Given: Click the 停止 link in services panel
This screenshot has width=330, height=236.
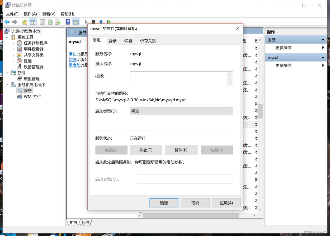Looking at the screenshot, I should pyautogui.click(x=73, y=54).
